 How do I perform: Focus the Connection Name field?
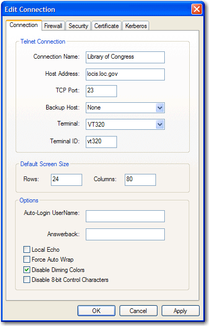(125, 57)
